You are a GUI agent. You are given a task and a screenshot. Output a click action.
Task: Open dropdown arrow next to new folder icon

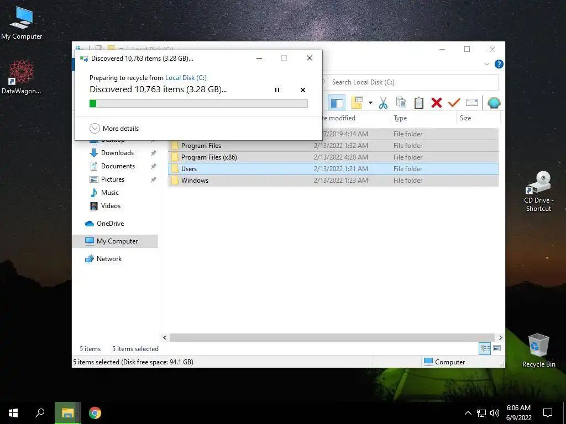(x=370, y=103)
